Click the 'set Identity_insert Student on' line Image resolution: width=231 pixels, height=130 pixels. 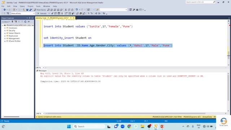pyautogui.click(x=67, y=38)
